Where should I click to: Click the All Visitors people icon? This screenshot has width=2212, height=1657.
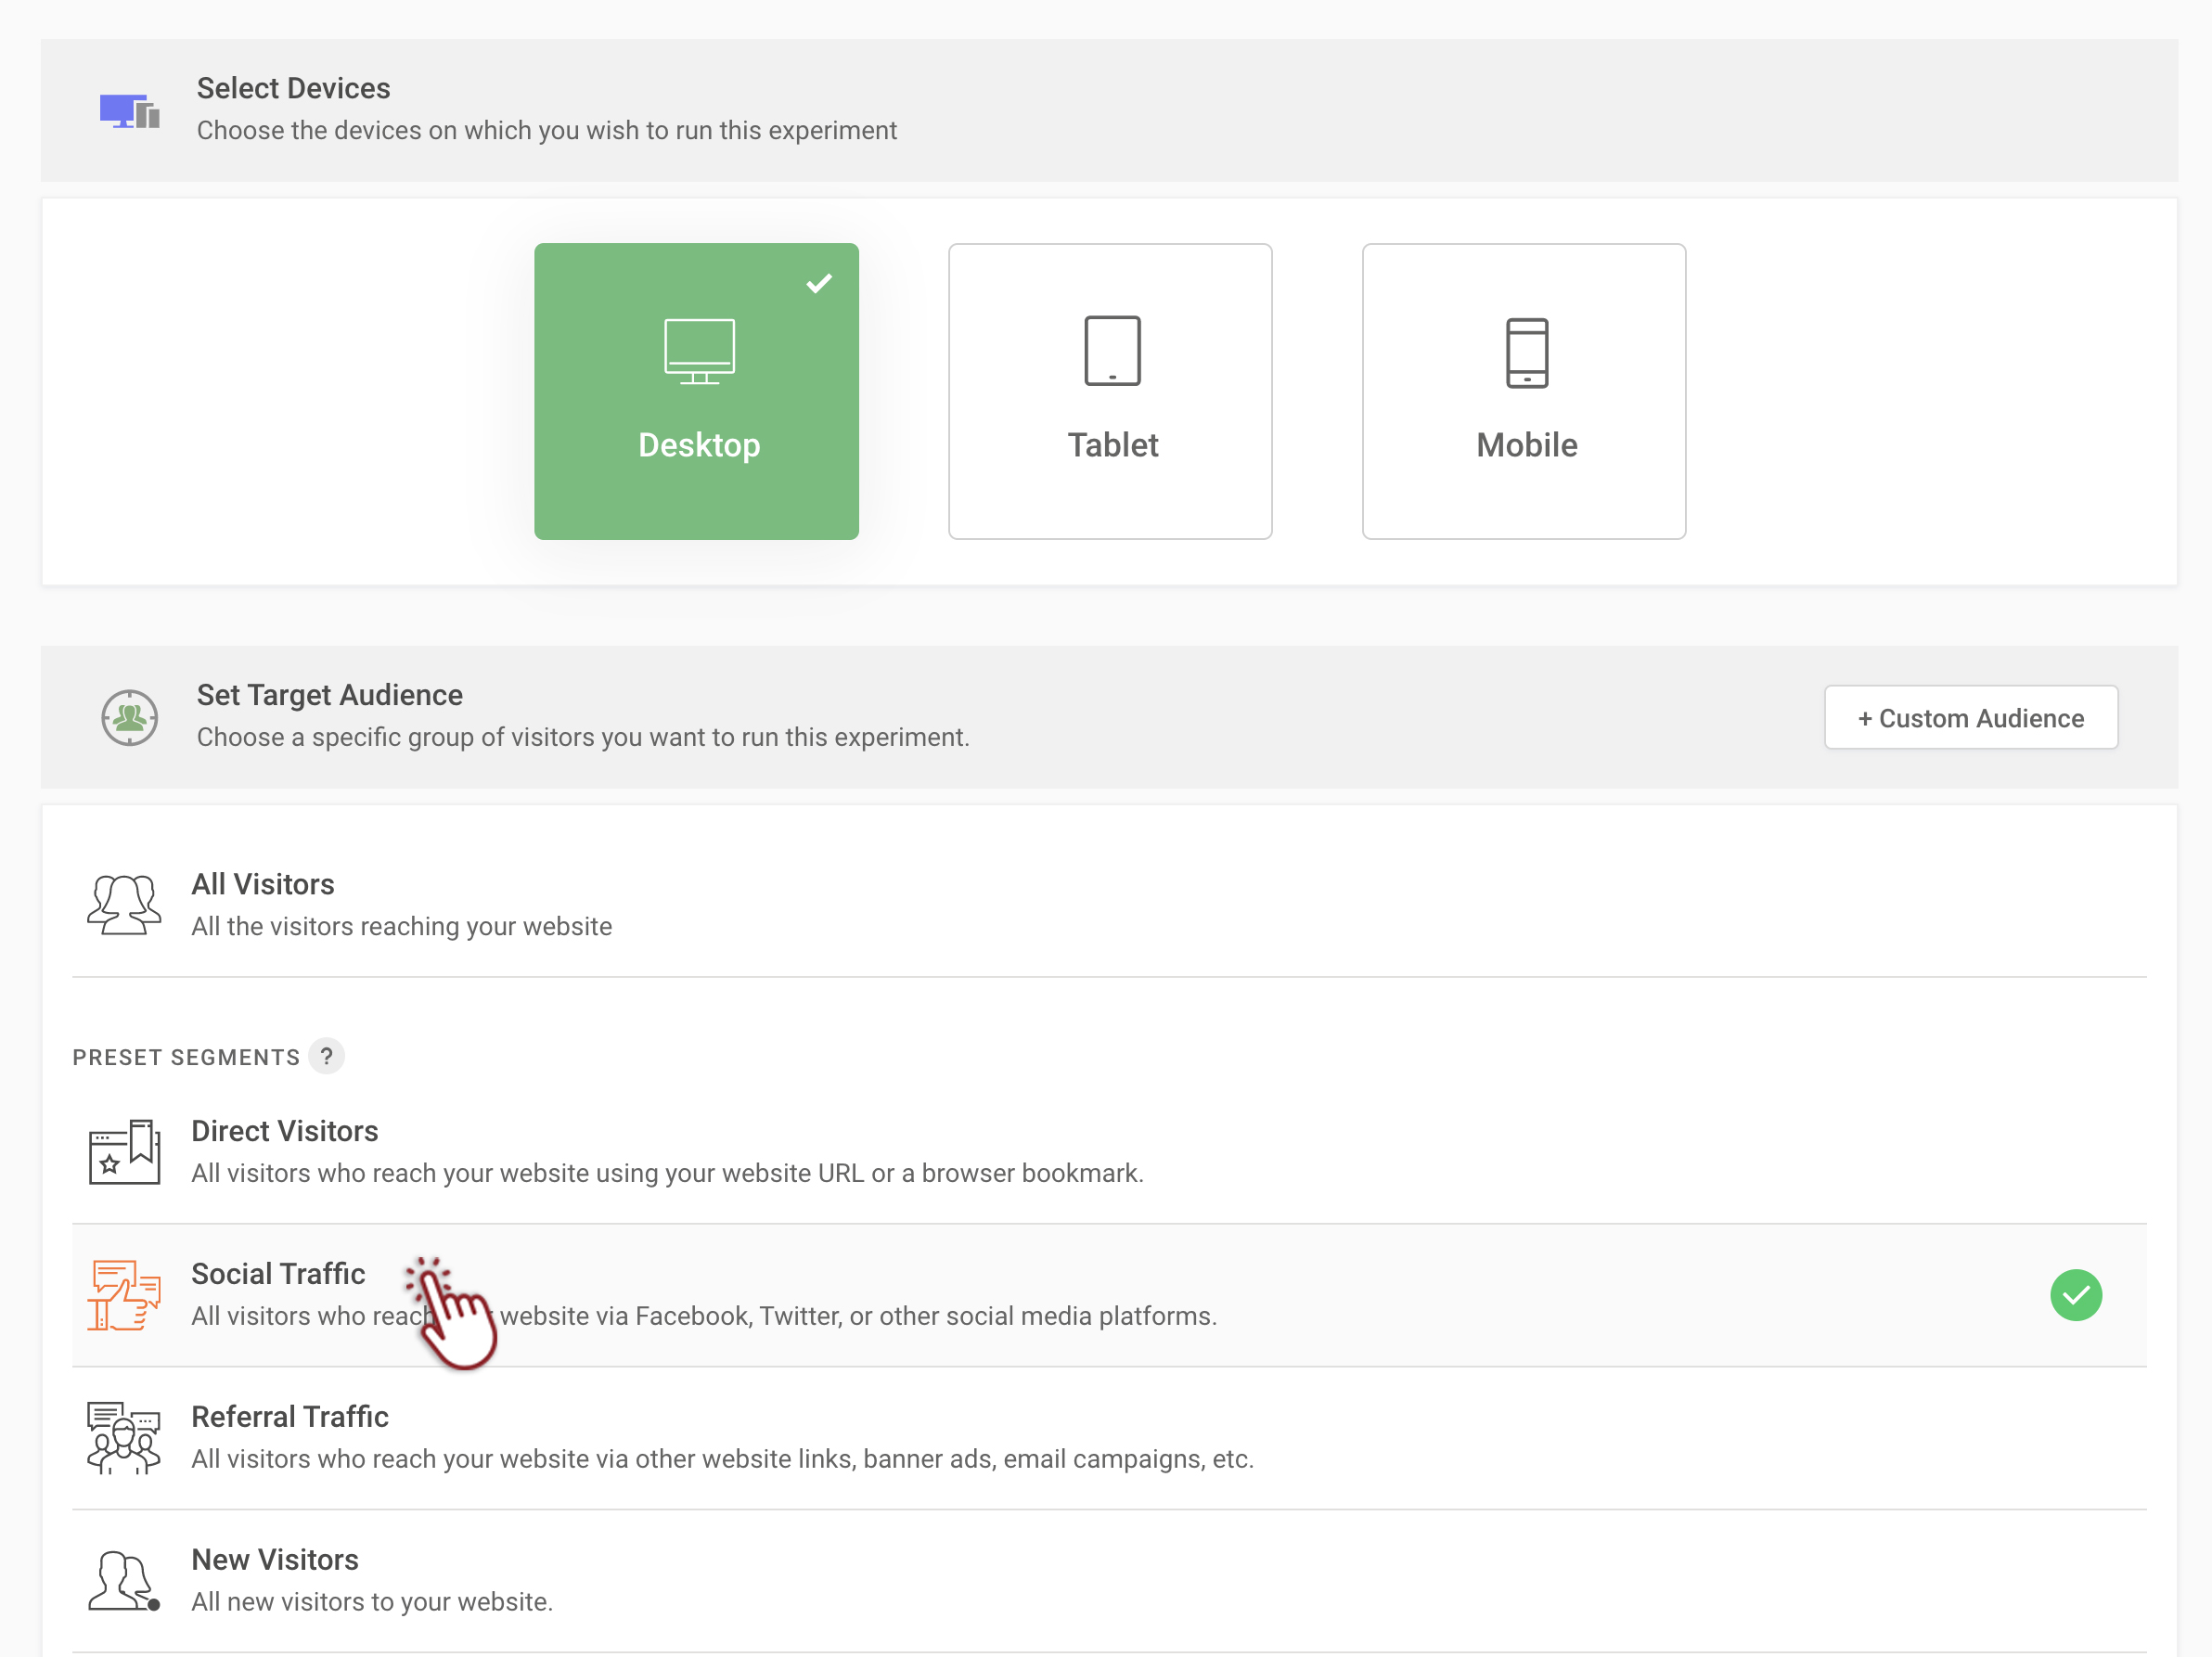click(x=124, y=904)
